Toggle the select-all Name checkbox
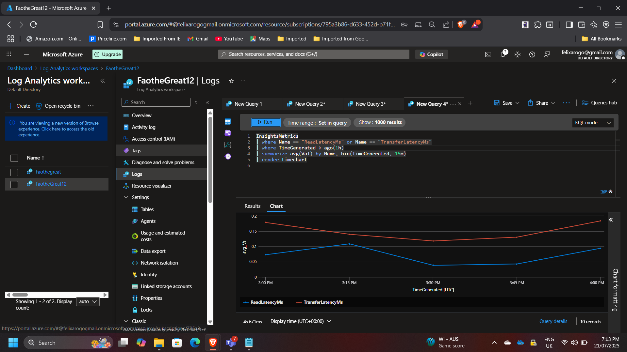 pos(14,158)
